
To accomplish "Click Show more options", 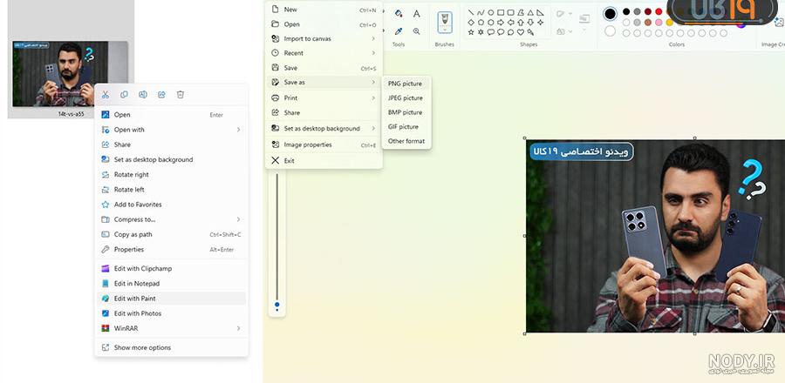I will tap(171, 347).
